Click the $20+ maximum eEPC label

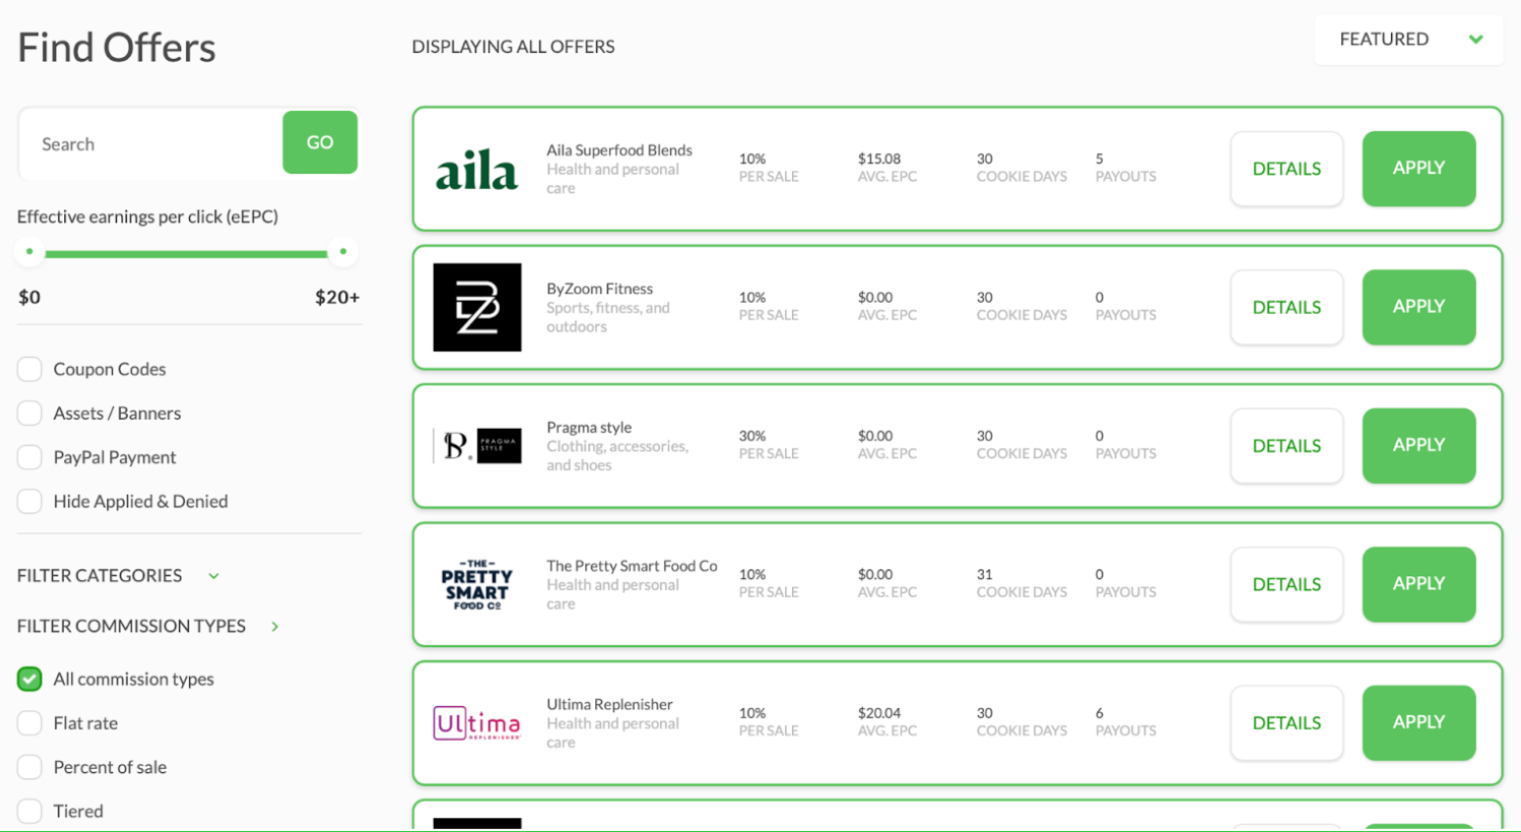337,297
